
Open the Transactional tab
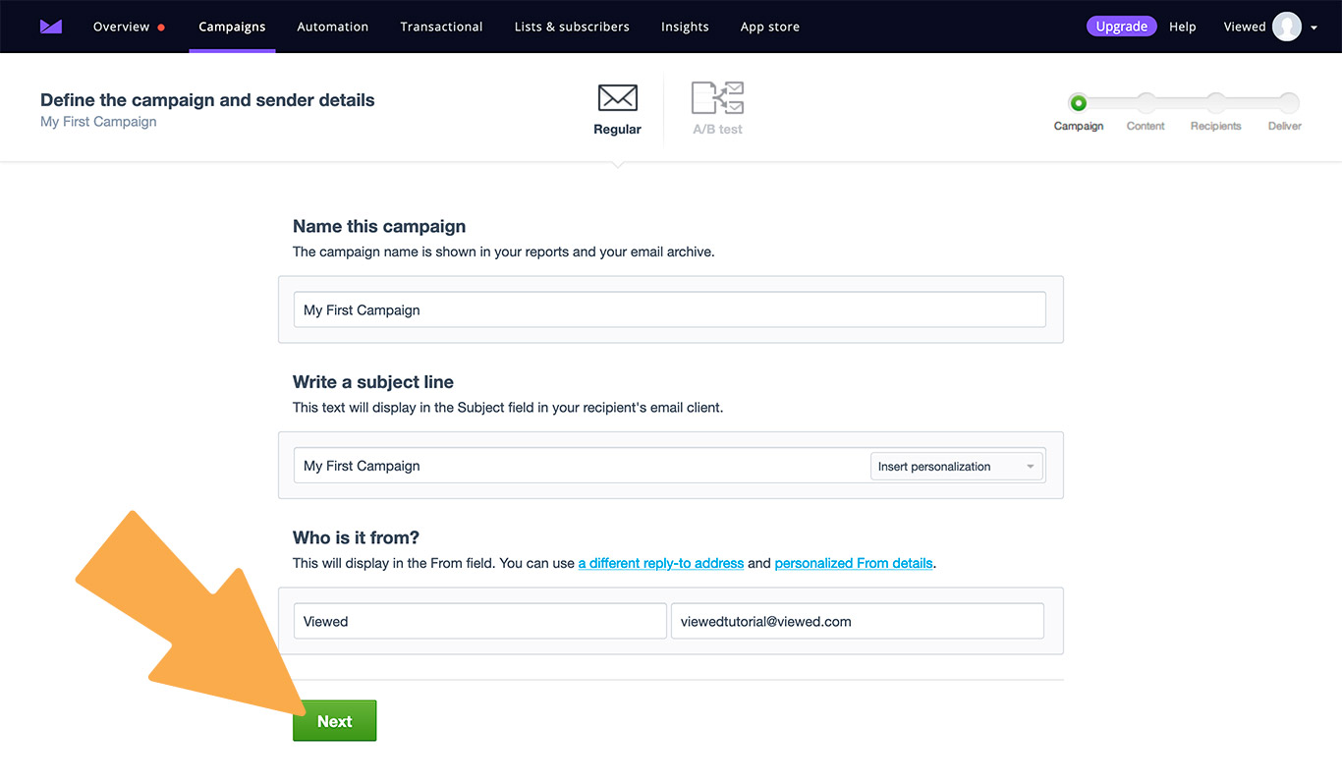coord(441,27)
